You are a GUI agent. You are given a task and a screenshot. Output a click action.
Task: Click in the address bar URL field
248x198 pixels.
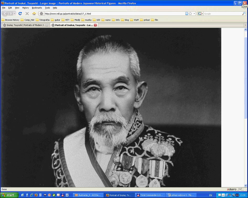point(113,14)
